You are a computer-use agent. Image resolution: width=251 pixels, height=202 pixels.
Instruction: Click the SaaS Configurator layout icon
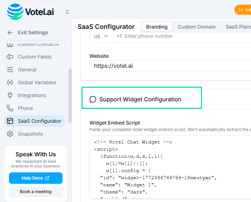[x=10, y=121]
